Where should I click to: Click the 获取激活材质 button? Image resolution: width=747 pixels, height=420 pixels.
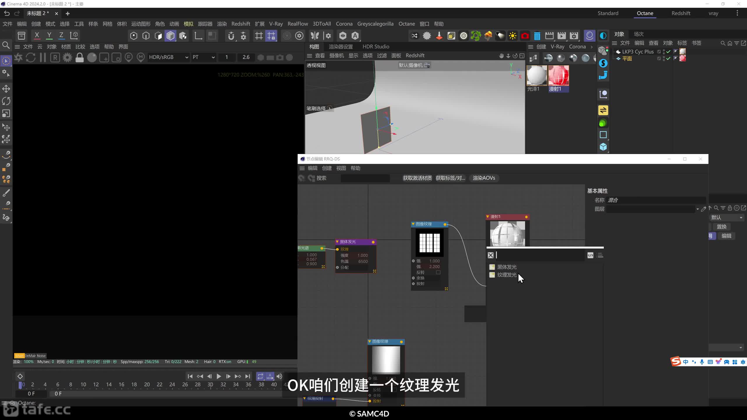tap(417, 178)
